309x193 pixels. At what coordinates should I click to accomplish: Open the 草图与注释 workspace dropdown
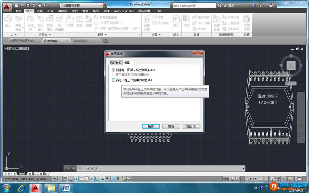click(82, 5)
